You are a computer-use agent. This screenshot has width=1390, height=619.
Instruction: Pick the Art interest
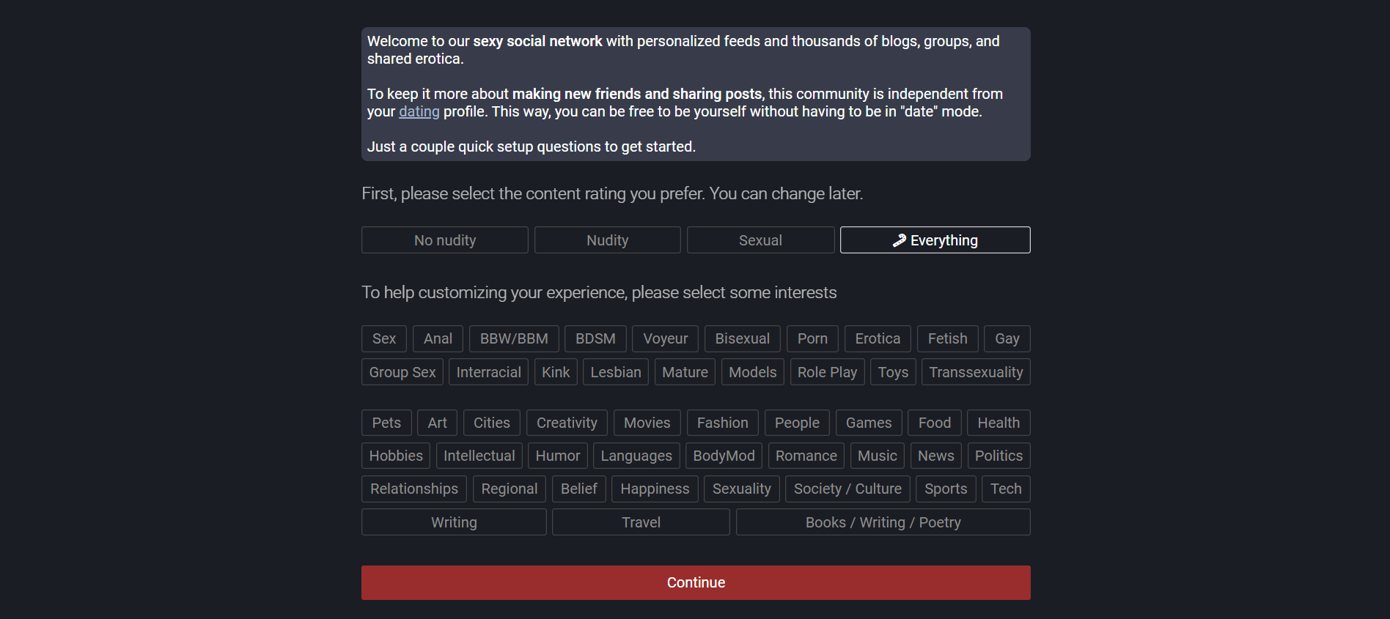[437, 423]
